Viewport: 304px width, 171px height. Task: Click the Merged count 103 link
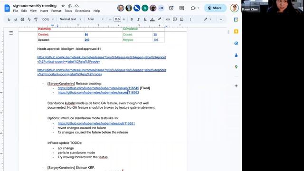click(156, 40)
